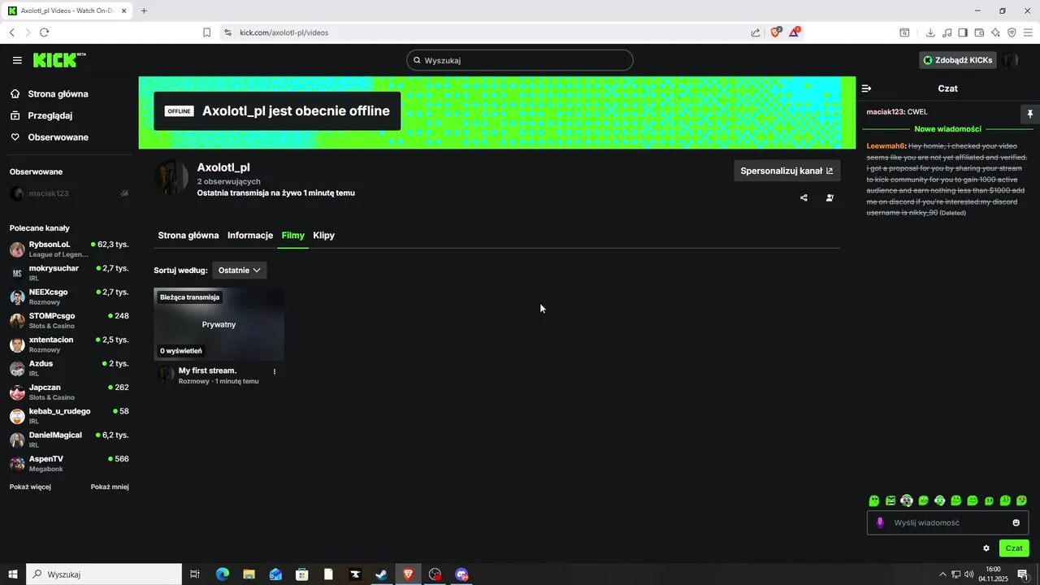Open the Brave Wallet icon
Screen dimensions: 1040x585
[x=979, y=32]
